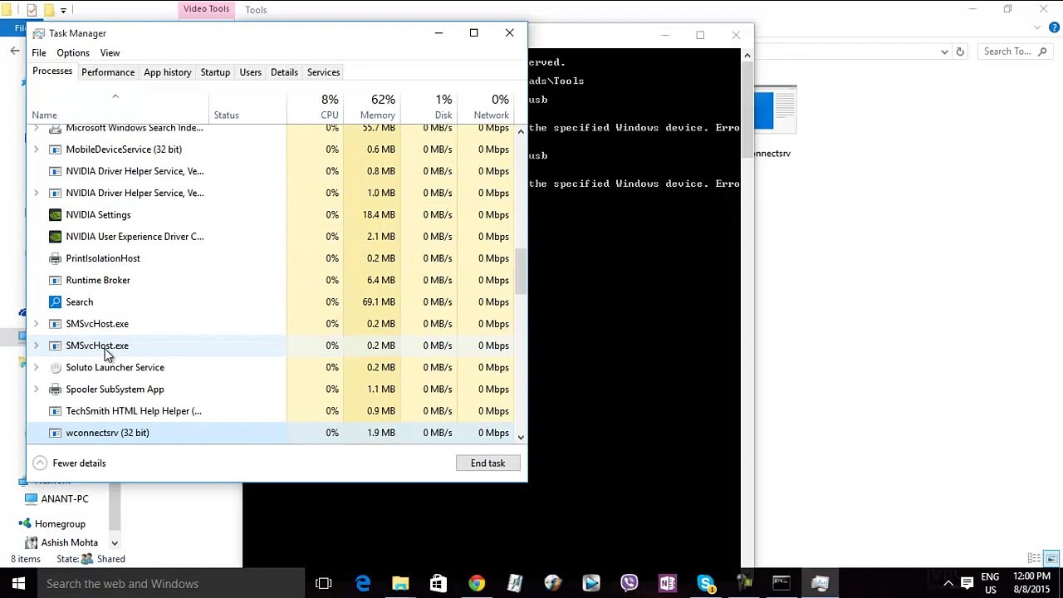Click the wconnectsrv (32 bit) process icon
The height and width of the screenshot is (598, 1063).
pos(55,433)
